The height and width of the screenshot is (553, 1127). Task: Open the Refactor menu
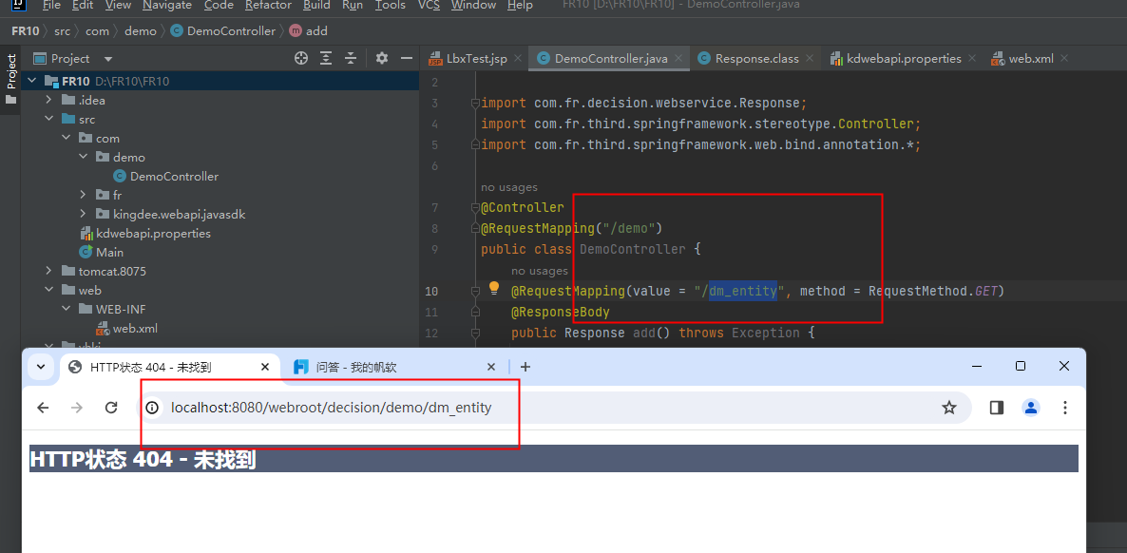268,6
